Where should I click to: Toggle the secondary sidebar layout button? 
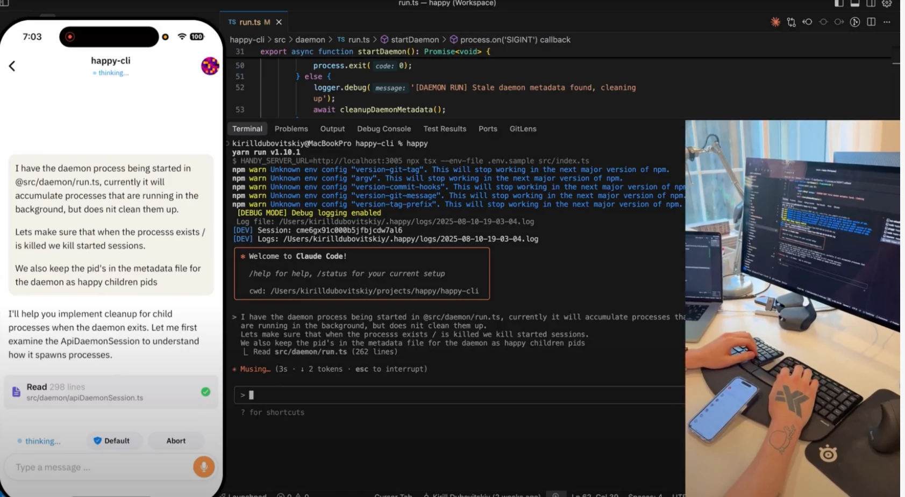click(x=871, y=4)
